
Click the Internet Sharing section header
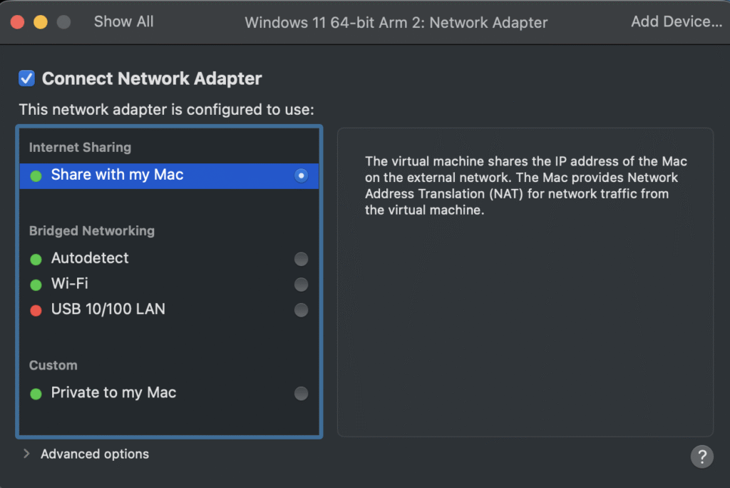pos(80,147)
